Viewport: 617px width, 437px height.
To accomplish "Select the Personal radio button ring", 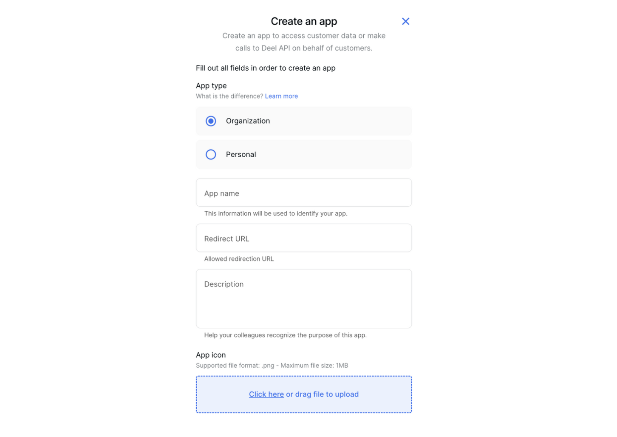I will coord(211,154).
